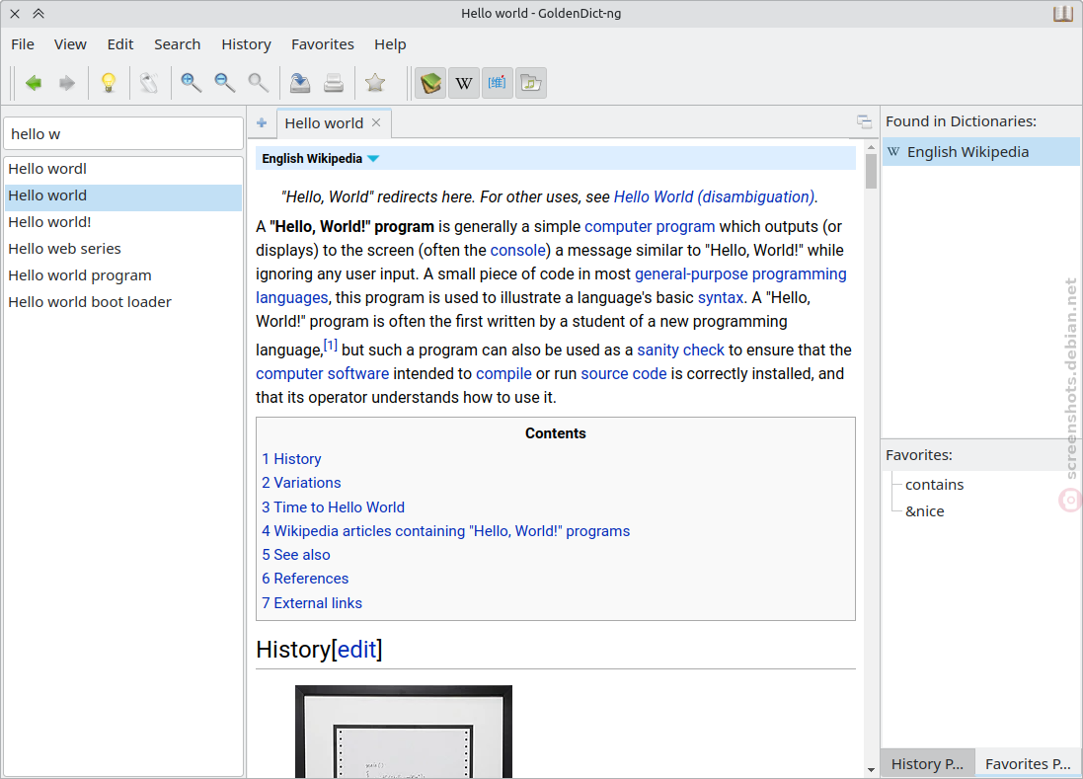Open the Search menu
This screenshot has height=779, width=1083.
click(178, 44)
